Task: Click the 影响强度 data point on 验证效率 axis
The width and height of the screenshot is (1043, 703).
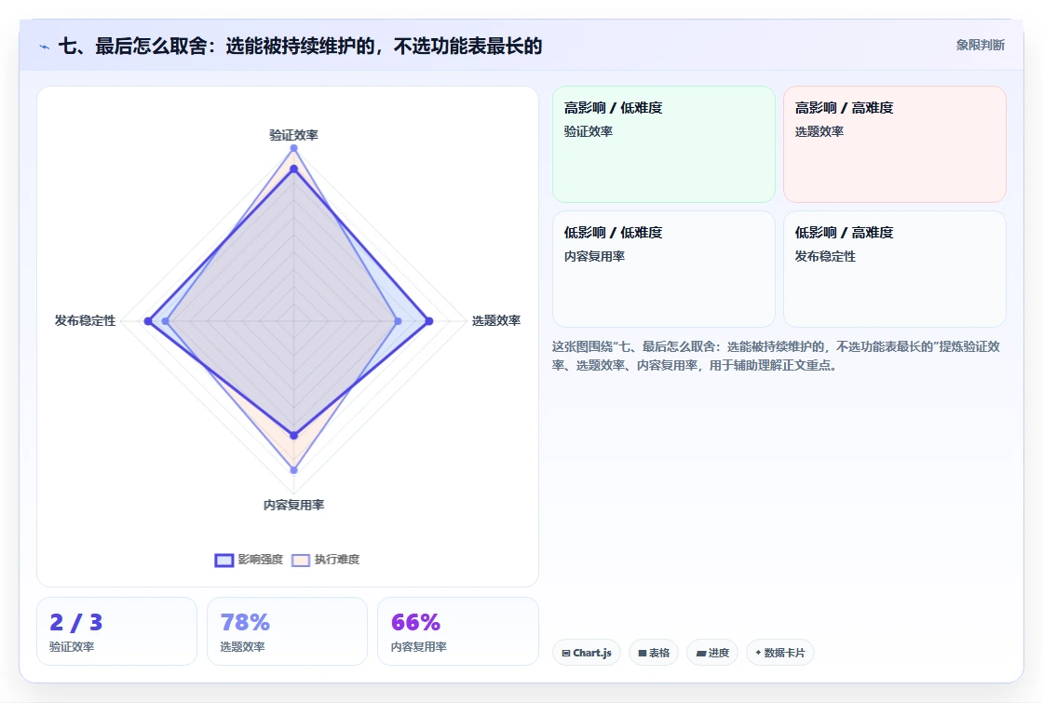Action: pyautogui.click(x=293, y=169)
